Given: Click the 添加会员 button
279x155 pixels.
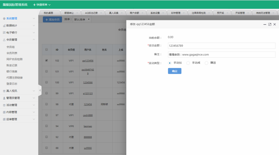Looking at the screenshot, I should 52,20.
